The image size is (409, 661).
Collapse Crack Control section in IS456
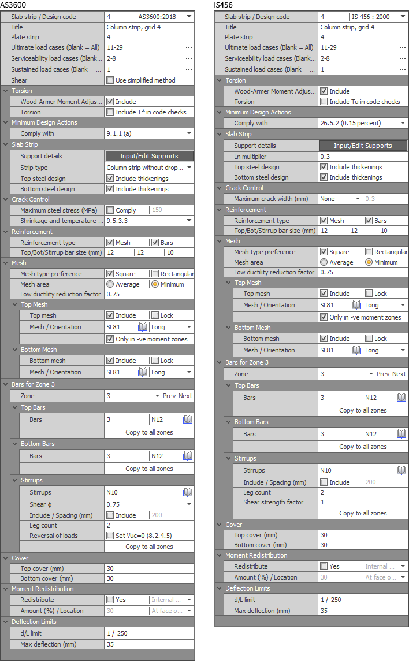(x=220, y=188)
